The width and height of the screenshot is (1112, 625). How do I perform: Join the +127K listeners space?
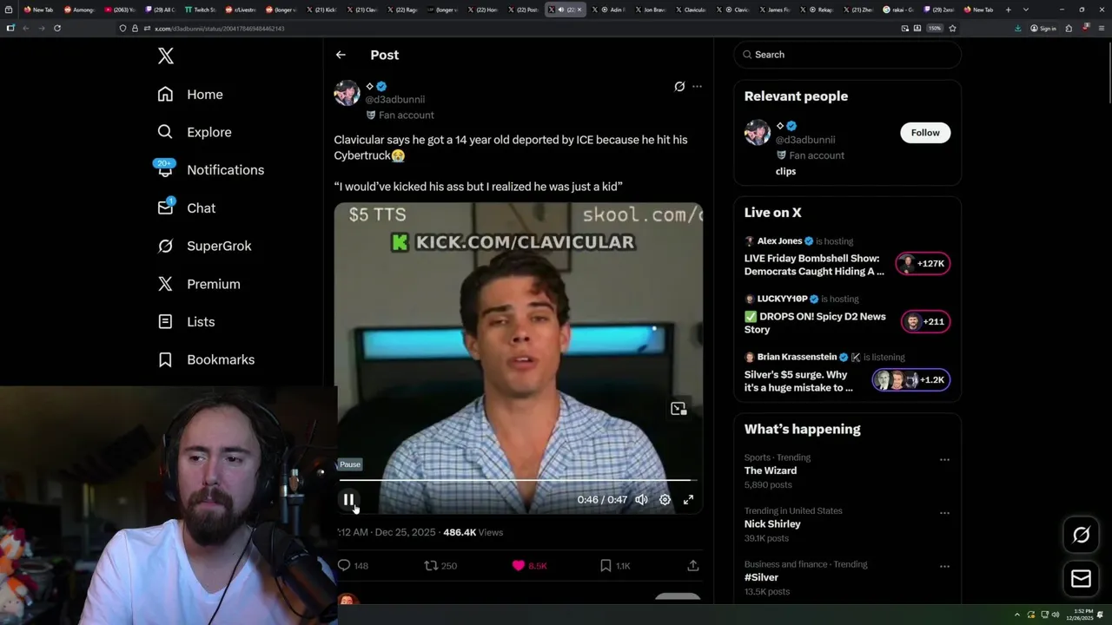pyautogui.click(x=923, y=264)
